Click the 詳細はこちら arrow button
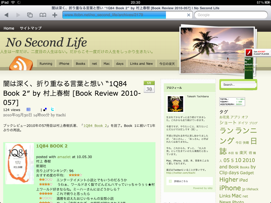The height and width of the screenshot is (203, 271). point(170,181)
